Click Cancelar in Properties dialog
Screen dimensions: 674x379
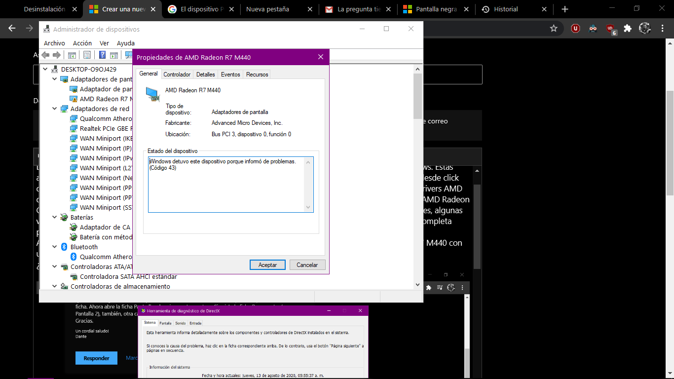307,265
